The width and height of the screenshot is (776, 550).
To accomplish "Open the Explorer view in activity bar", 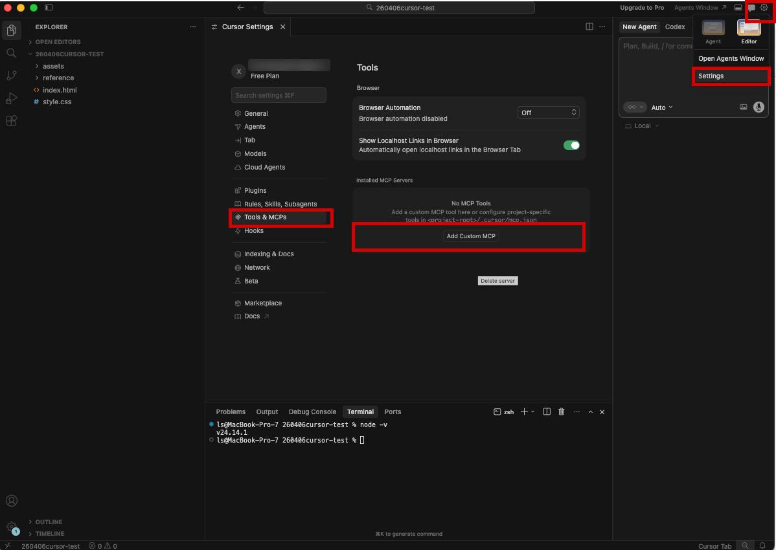I will pos(12,30).
